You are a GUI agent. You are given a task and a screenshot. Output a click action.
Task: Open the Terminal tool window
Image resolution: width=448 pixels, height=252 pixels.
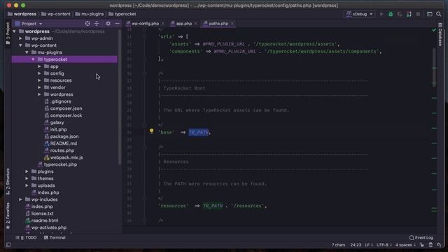click(55, 237)
